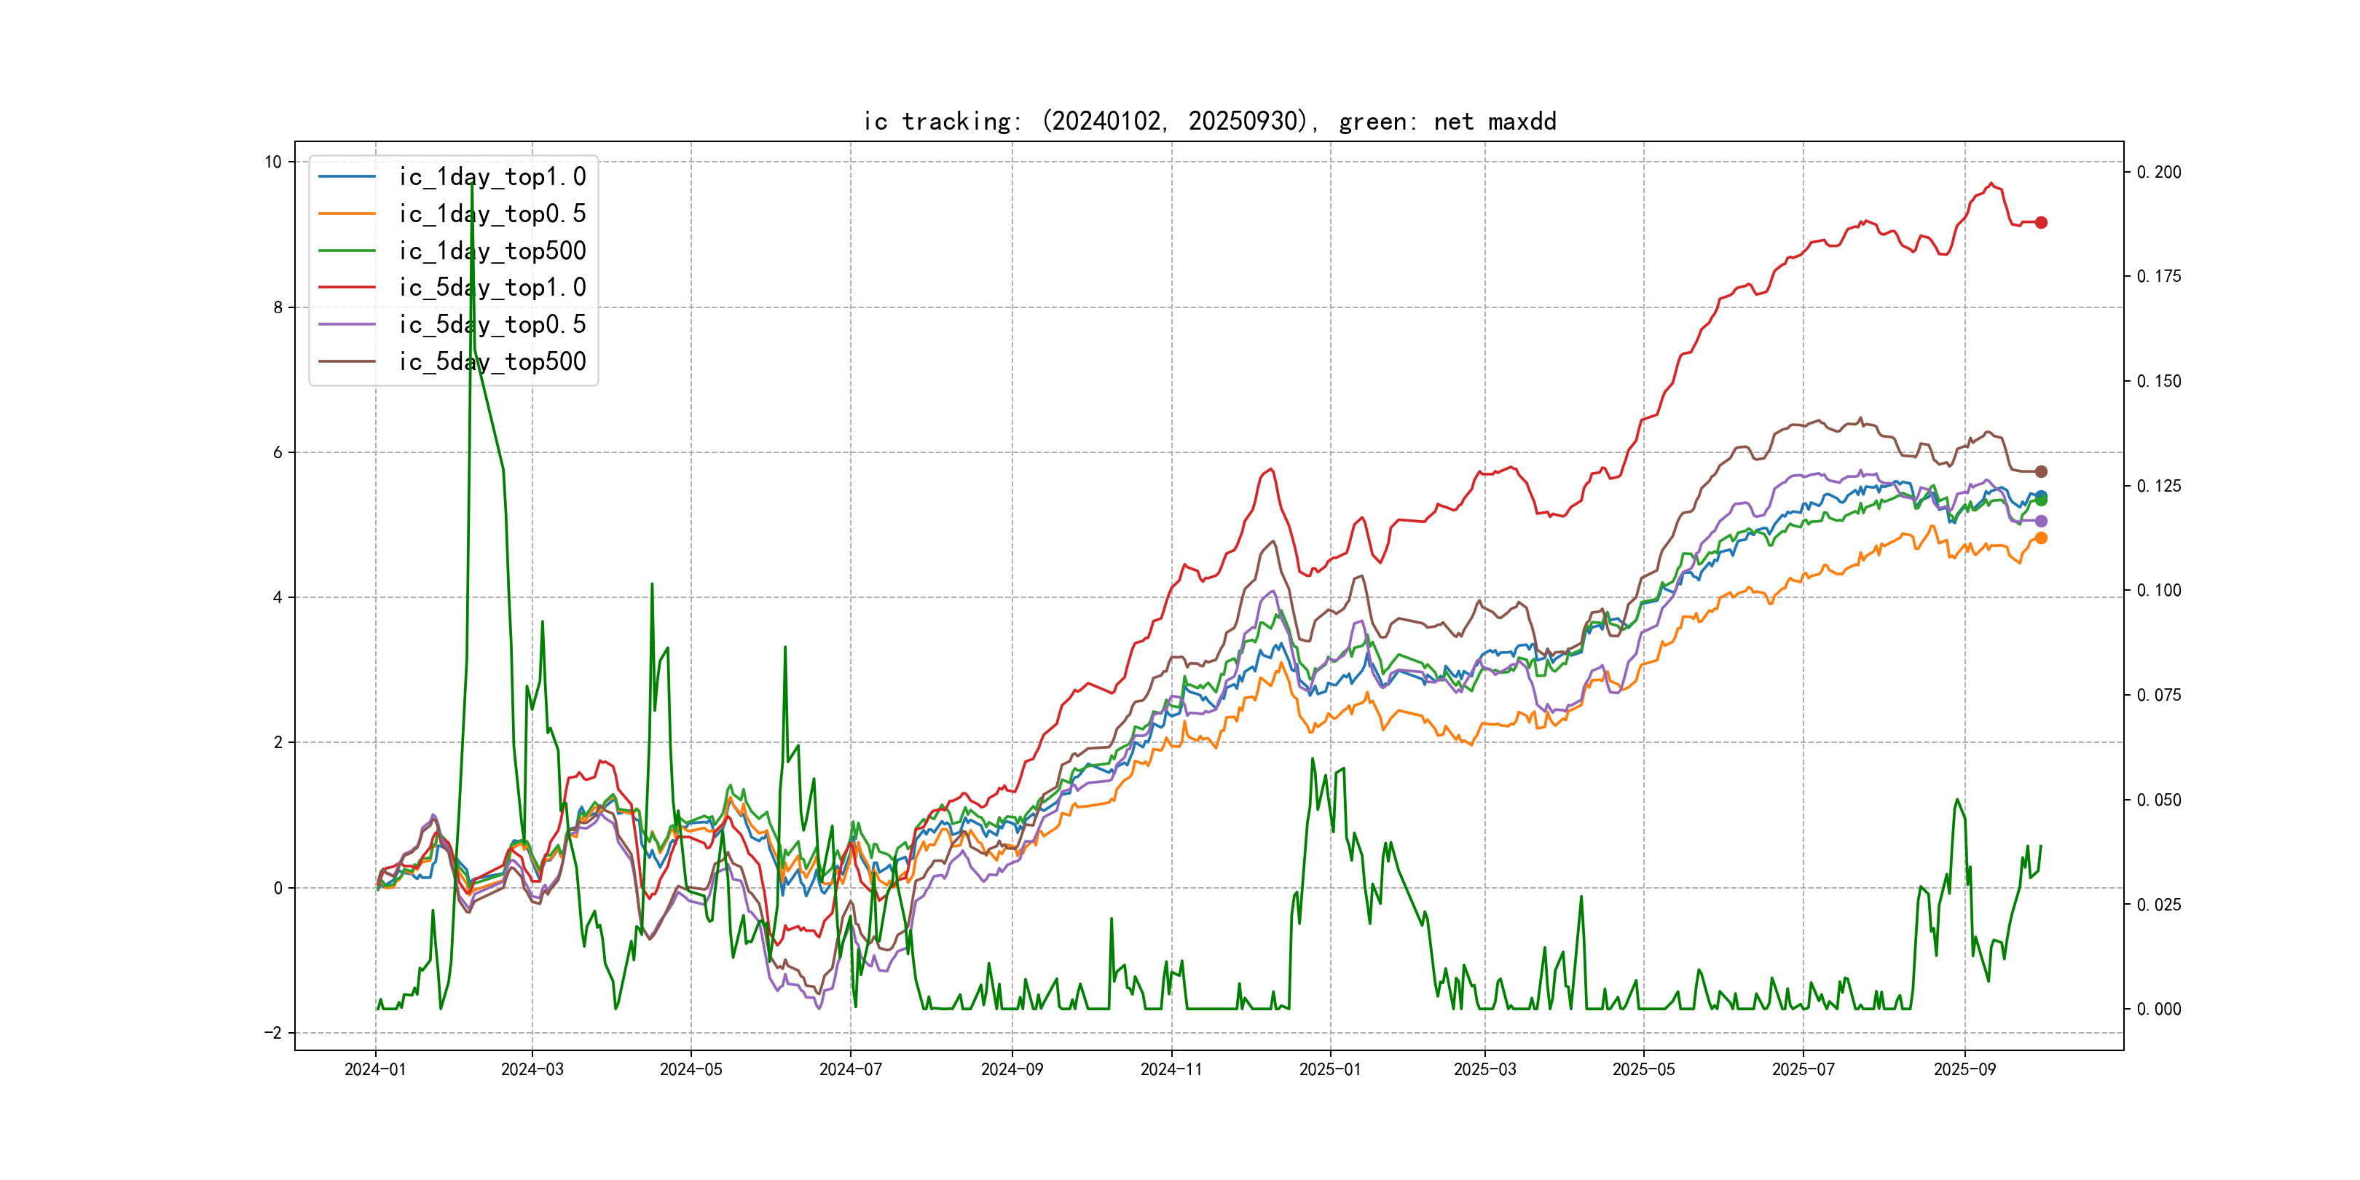Click the 0.200 right y-axis label
Image resolution: width=2360 pixels, height=1180 pixels.
[2158, 172]
